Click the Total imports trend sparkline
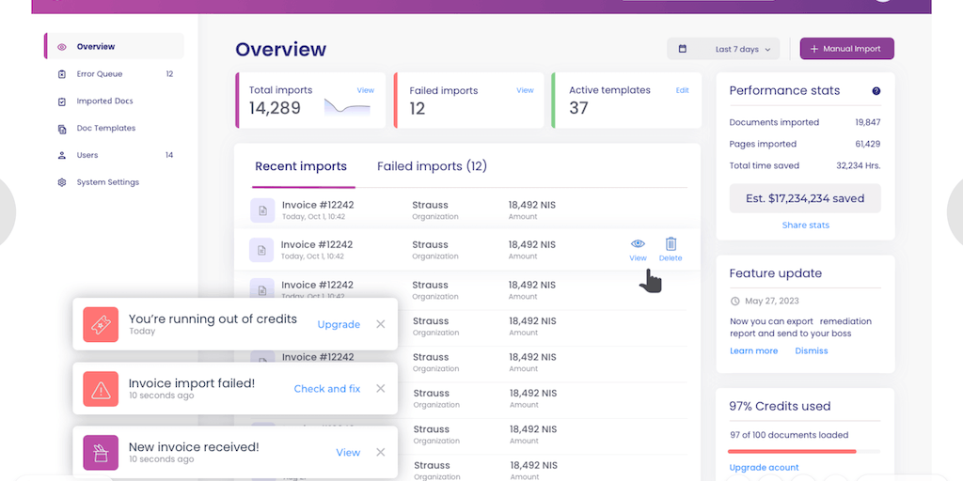 pyautogui.click(x=347, y=107)
